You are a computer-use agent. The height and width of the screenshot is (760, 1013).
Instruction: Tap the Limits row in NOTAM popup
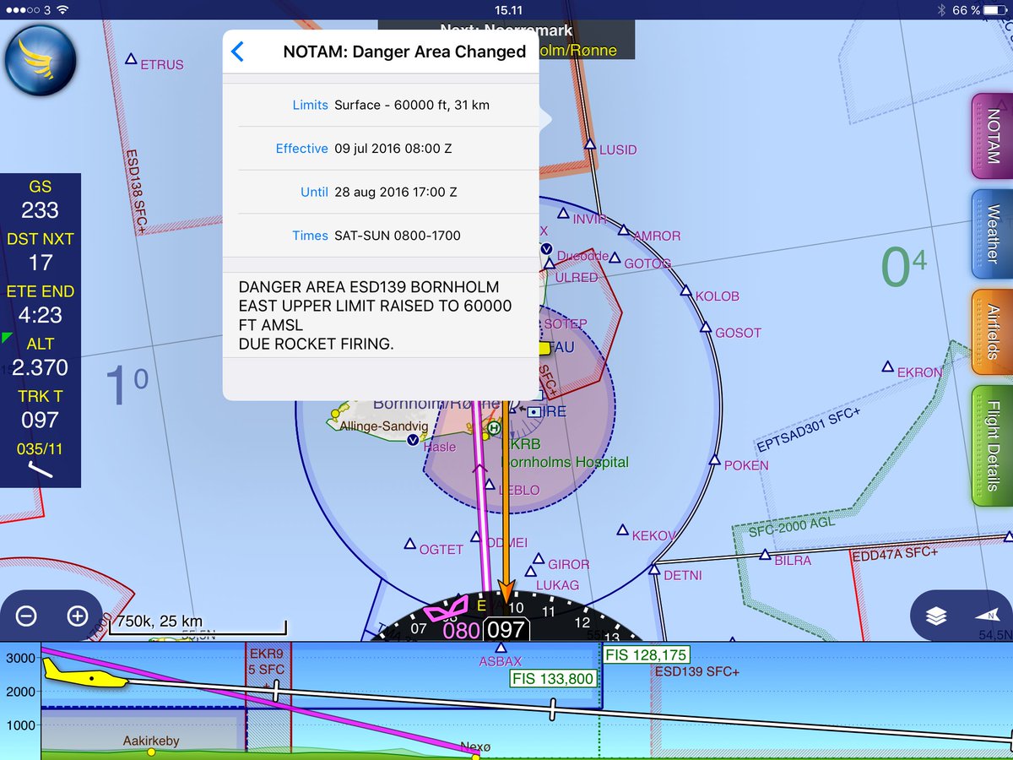[380, 105]
